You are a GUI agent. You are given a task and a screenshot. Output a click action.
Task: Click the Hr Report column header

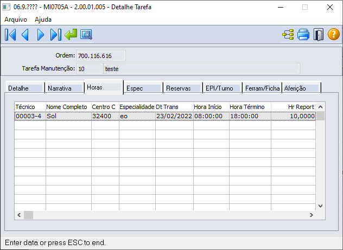(x=294, y=107)
